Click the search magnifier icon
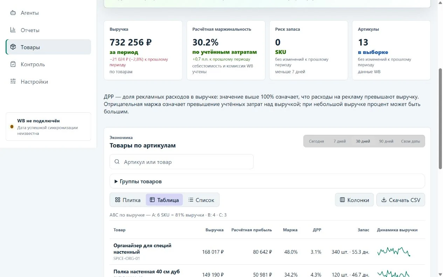The image size is (443, 277). tap(117, 162)
